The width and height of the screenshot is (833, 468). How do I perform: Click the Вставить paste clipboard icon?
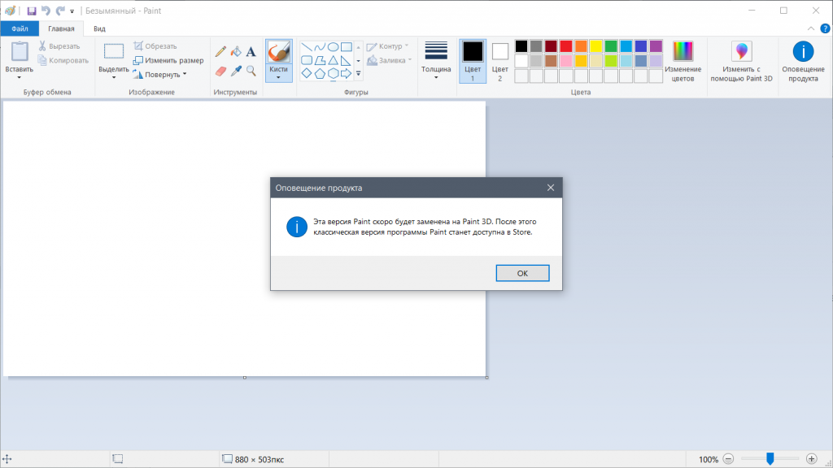[20, 51]
